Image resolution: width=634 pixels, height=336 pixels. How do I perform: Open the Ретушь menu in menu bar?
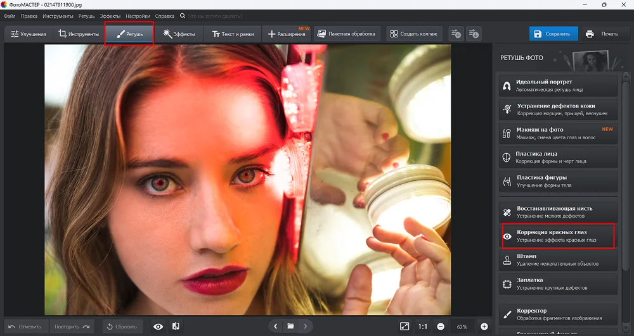click(86, 16)
